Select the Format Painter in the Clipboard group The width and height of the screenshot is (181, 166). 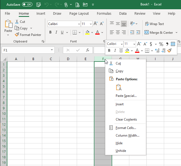(x=28, y=35)
